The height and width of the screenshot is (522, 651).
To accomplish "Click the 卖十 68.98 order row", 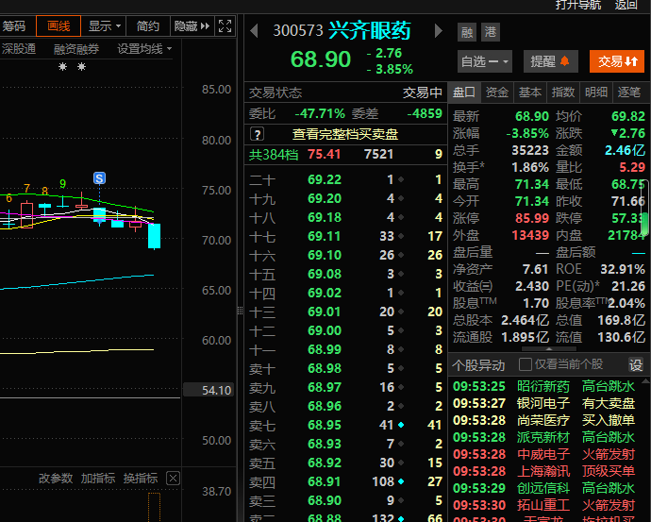I will pyautogui.click(x=345, y=368).
